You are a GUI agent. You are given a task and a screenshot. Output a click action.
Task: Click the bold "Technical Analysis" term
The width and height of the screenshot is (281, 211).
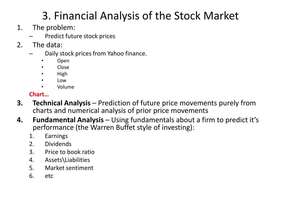(x=61, y=103)
